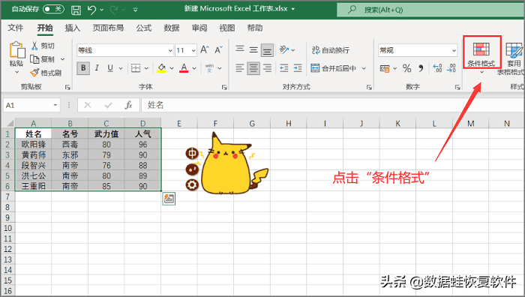The height and width of the screenshot is (297, 525).
Task: Expand the 复制 copy options arrow
Action: [62, 59]
